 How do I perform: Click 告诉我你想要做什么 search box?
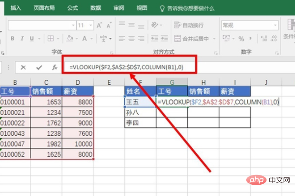187,8
